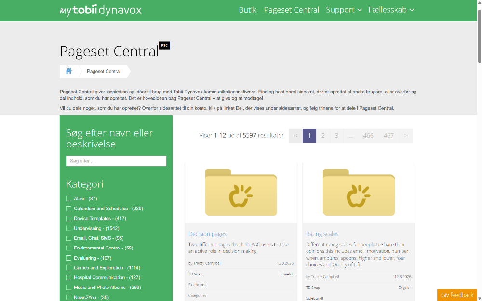Check the Afasi category checkbox
Viewport: 482px width, 301px height.
click(x=68, y=199)
